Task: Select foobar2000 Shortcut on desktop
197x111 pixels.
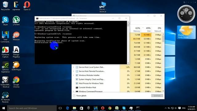Action: [x=5, y=82]
